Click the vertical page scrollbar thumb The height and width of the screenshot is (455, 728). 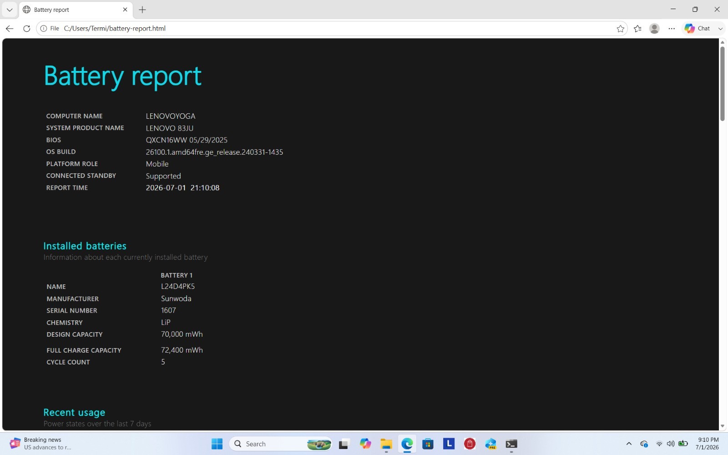[x=722, y=83]
